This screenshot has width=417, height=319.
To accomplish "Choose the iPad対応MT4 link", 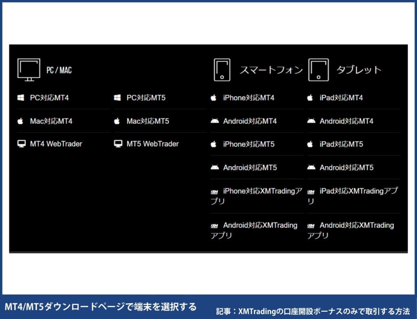I will [x=341, y=98].
